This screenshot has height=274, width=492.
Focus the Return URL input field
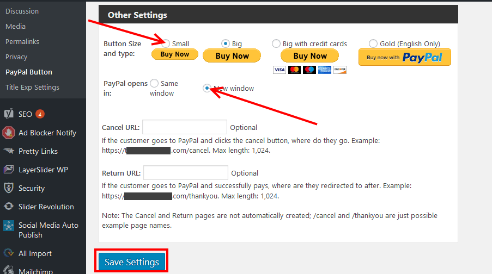pyautogui.click(x=186, y=173)
